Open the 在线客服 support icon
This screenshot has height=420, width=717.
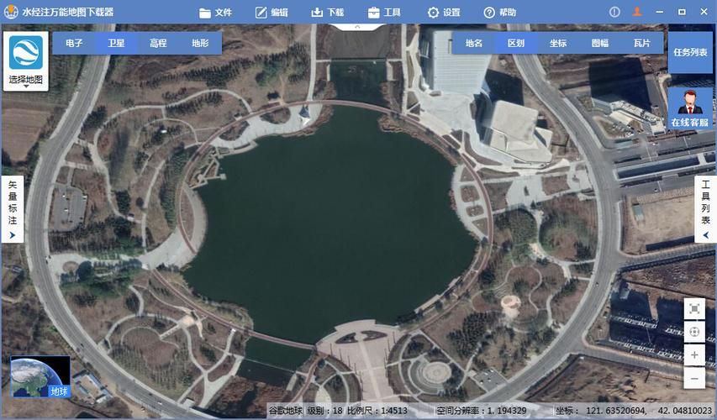(689, 108)
